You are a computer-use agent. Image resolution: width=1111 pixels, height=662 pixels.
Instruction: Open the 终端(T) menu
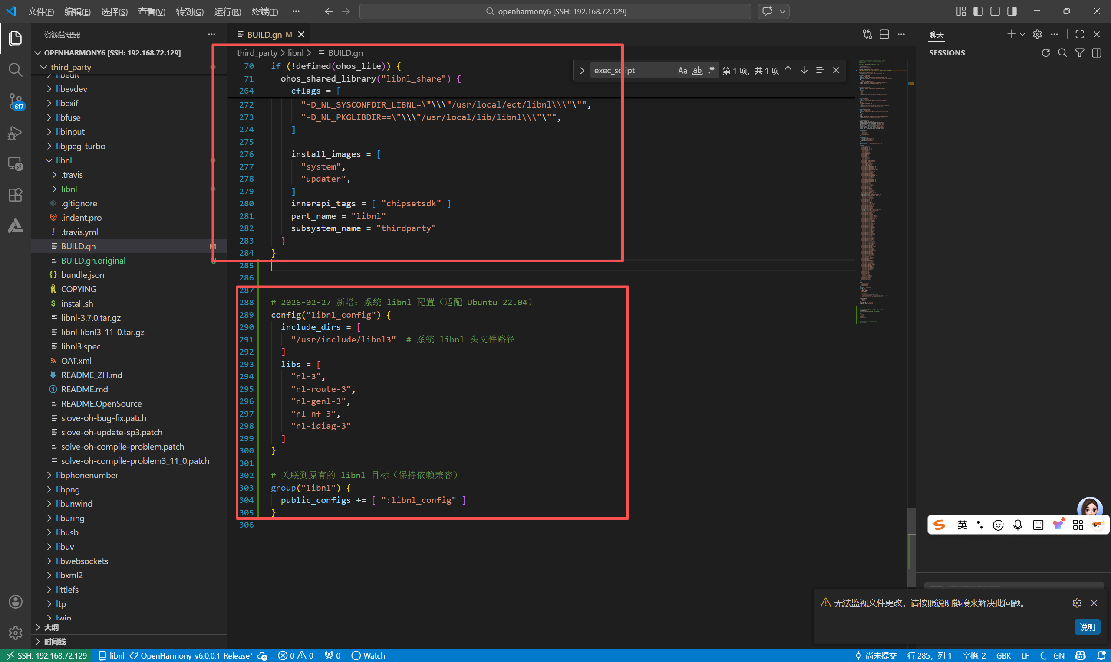click(264, 12)
